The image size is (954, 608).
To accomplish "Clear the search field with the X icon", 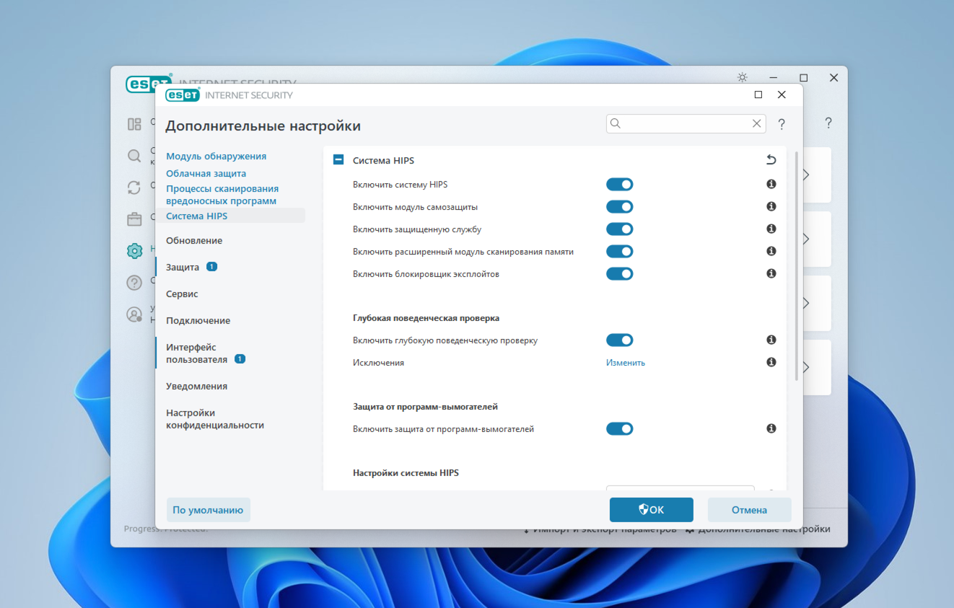I will pos(756,123).
